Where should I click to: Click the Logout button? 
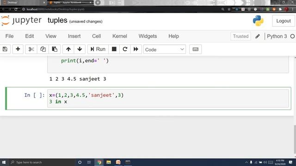284,21
